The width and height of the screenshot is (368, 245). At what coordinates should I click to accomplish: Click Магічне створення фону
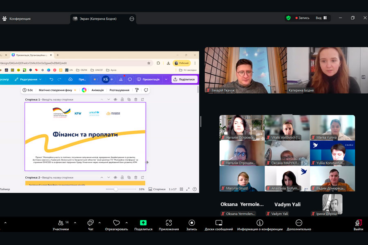click(x=58, y=90)
